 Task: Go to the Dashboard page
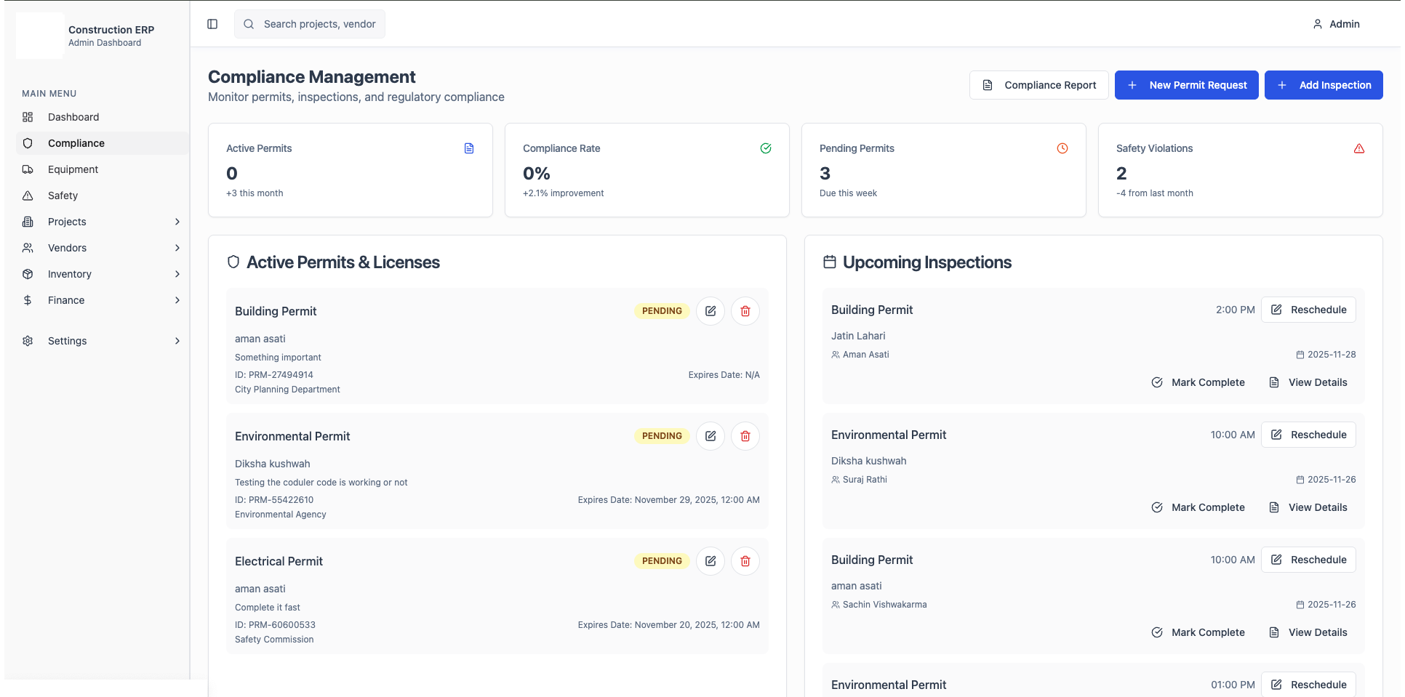73,117
